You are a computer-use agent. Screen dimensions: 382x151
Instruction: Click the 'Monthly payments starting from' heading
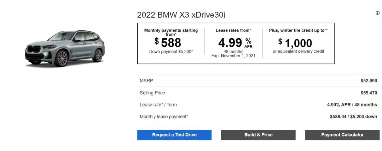point(171,32)
